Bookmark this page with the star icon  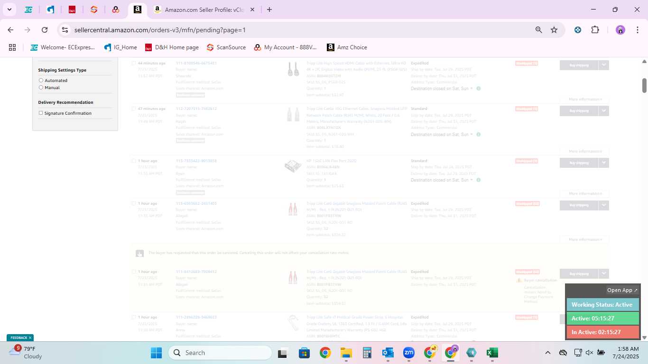554,30
